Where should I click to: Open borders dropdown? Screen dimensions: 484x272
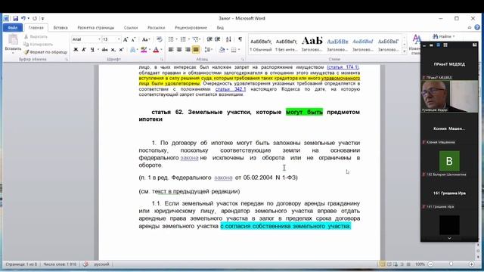(239, 50)
